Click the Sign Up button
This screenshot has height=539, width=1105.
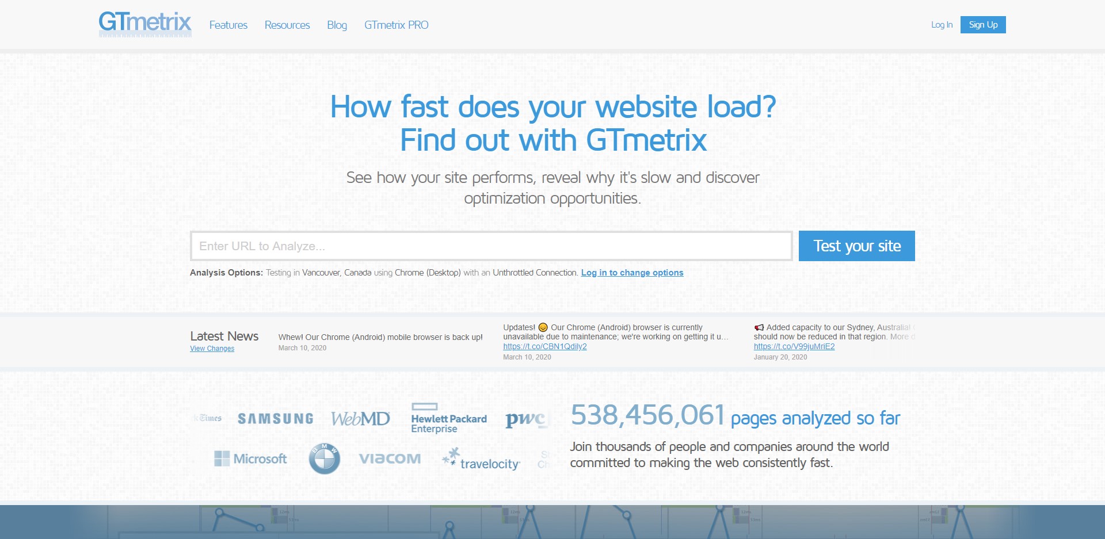(983, 25)
